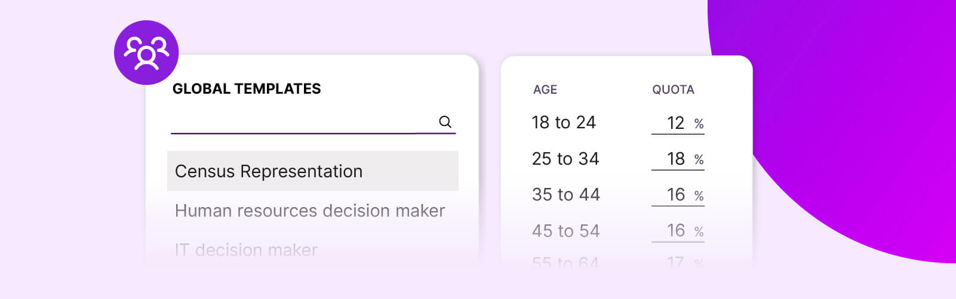The width and height of the screenshot is (956, 299).
Task: Click the QUOTA column header
Action: (673, 90)
